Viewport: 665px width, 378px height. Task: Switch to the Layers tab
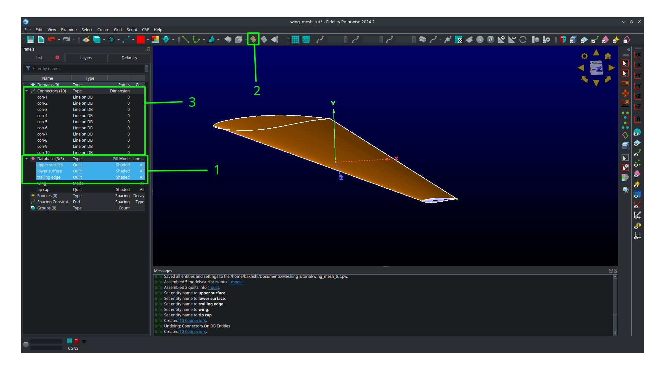pyautogui.click(x=86, y=58)
